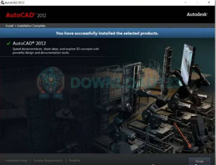Click the AutoCAD 2012 red logo
The width and height of the screenshot is (216, 165).
click(26, 15)
